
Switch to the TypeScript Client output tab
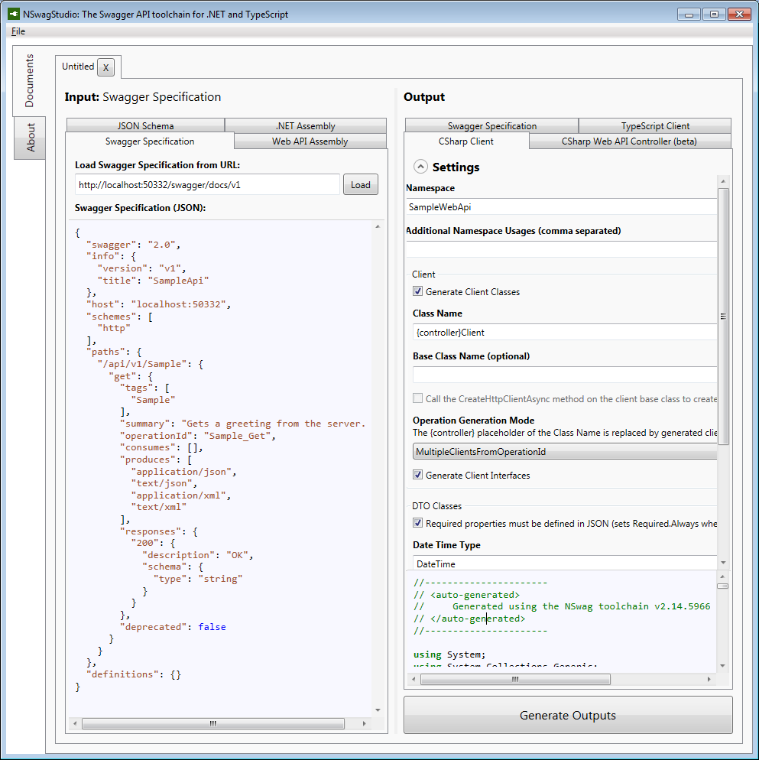pyautogui.click(x=654, y=125)
